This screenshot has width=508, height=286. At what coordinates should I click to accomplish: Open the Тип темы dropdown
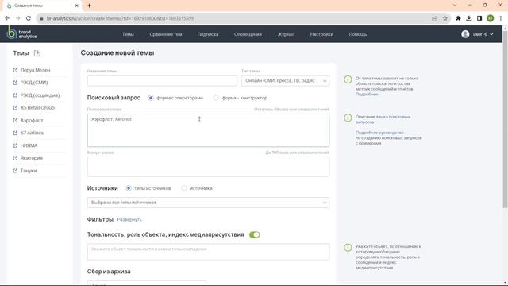[x=285, y=81]
